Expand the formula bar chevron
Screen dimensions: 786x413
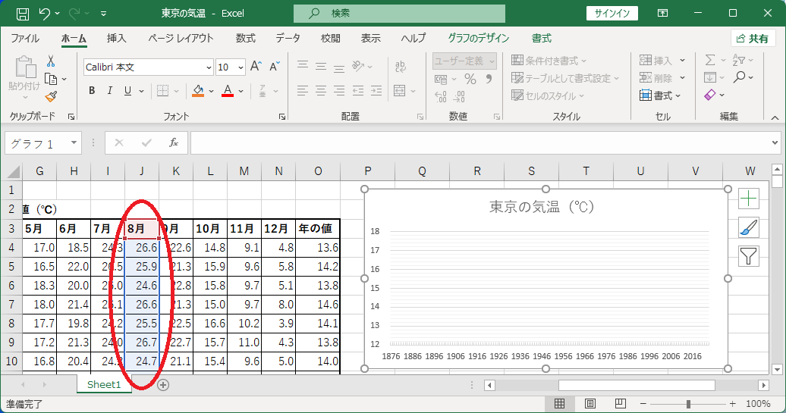(775, 143)
